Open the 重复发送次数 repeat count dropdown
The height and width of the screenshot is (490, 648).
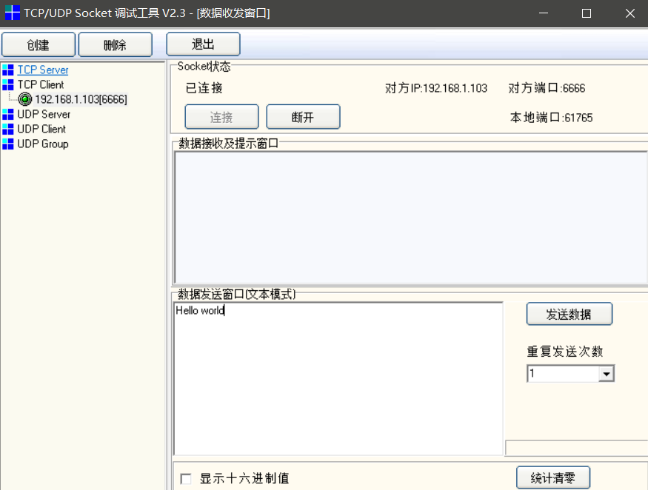tap(607, 373)
